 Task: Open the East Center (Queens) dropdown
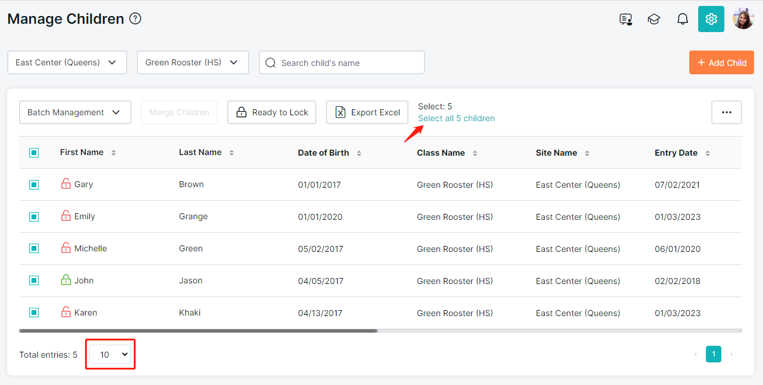pyautogui.click(x=67, y=62)
